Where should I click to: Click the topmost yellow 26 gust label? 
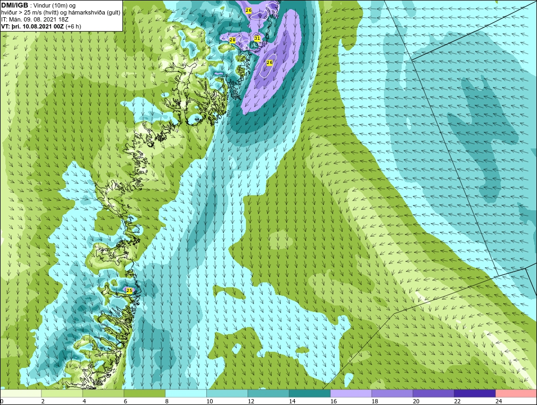(249, 11)
